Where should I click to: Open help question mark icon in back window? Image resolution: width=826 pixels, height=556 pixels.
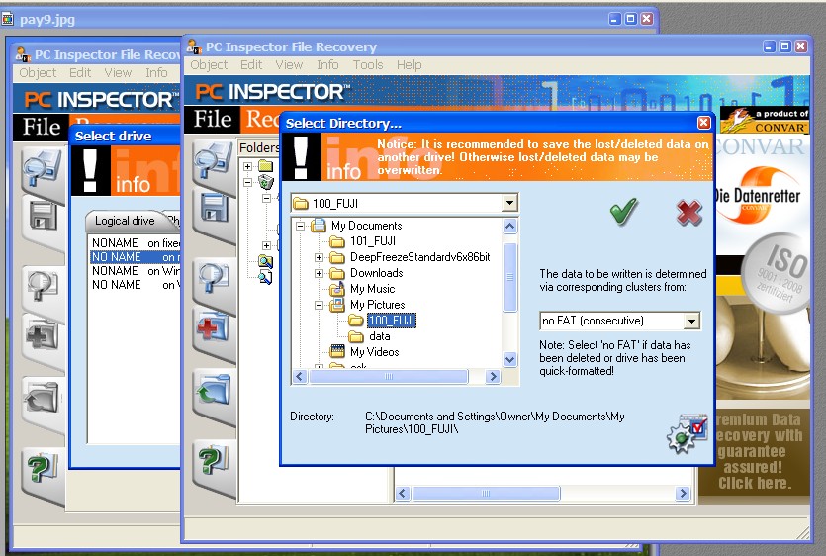click(43, 468)
